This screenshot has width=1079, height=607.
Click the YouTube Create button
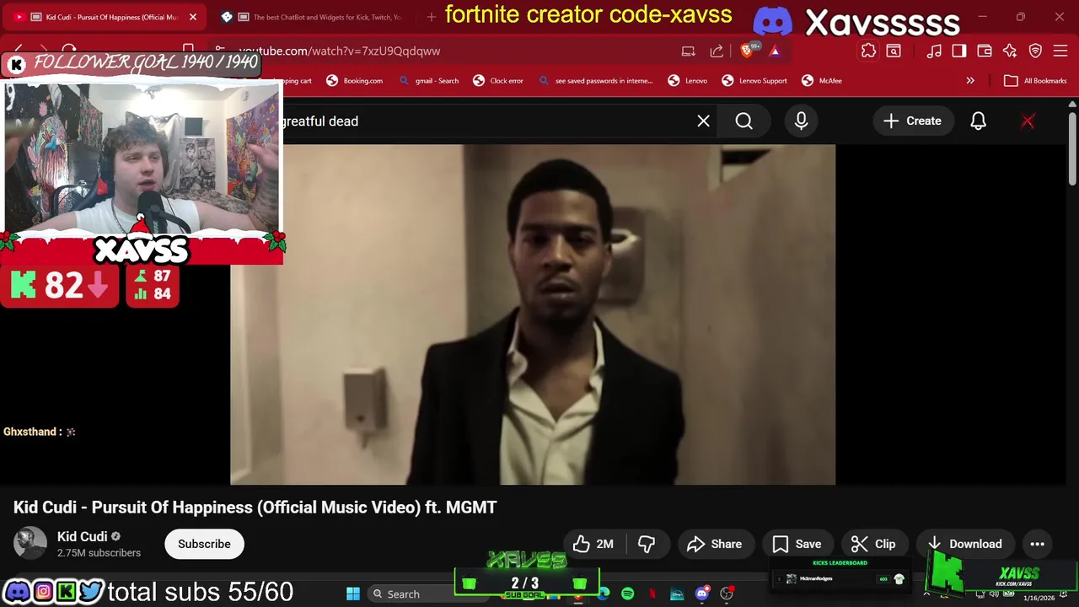click(x=912, y=121)
